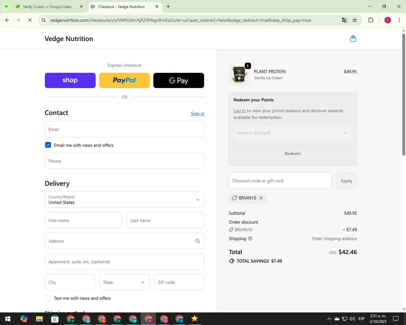Stop loading the page
The height and width of the screenshot is (325, 406).
[x=30, y=20]
